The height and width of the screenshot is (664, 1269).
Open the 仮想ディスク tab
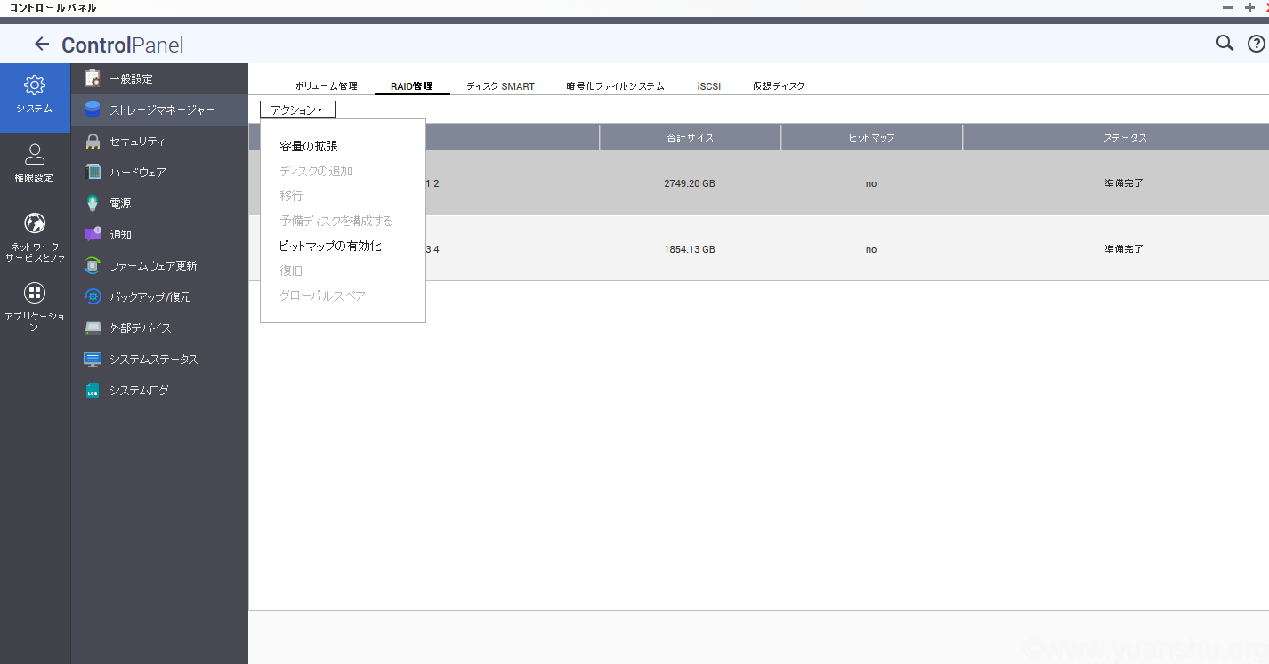779,86
